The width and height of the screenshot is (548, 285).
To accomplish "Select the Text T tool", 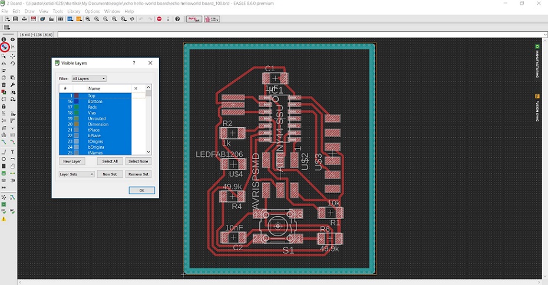I will pyautogui.click(x=12, y=152).
